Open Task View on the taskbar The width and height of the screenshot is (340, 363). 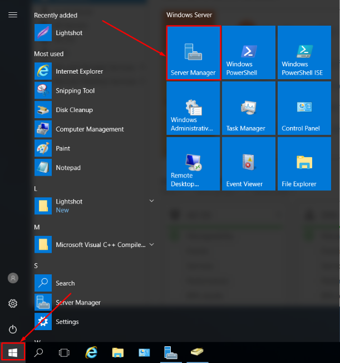tap(64, 352)
